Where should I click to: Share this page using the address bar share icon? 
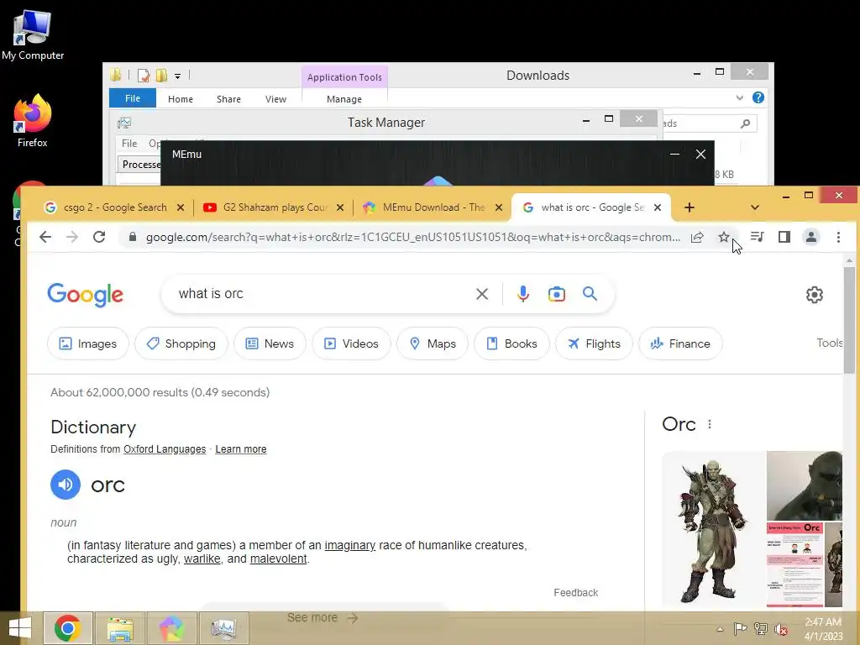pos(697,237)
